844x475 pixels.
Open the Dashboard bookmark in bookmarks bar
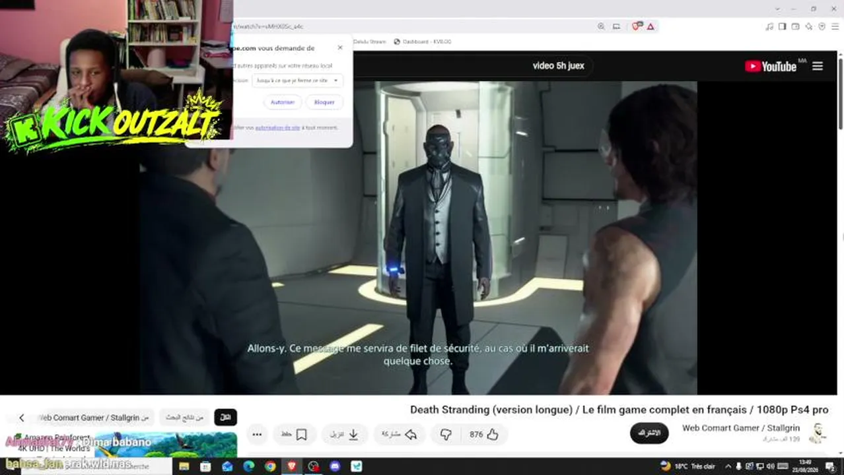[x=423, y=42]
